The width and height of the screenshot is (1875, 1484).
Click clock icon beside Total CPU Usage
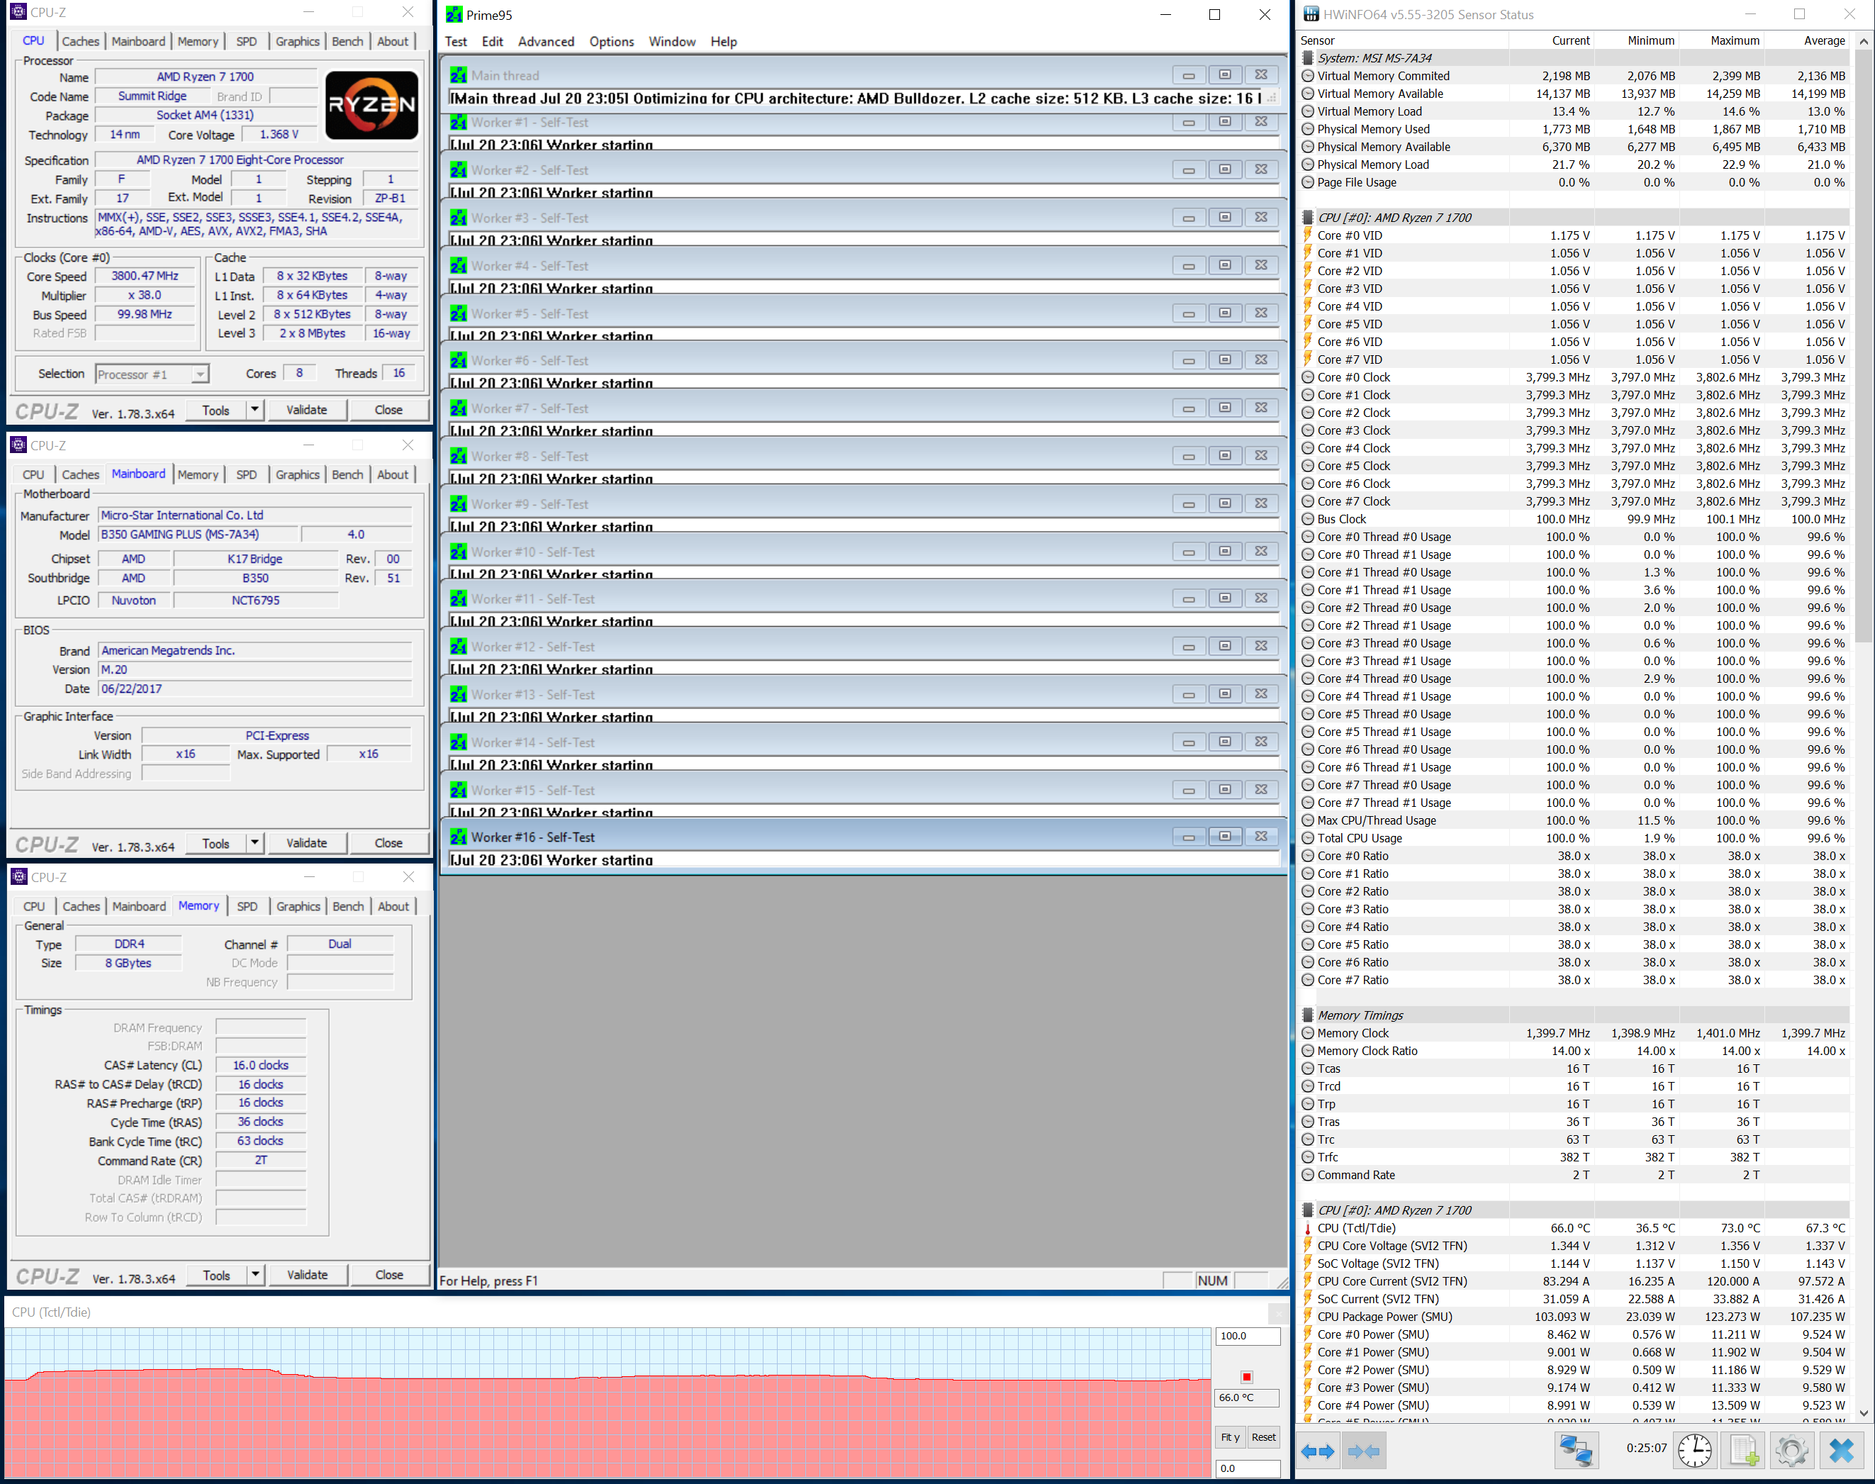click(x=1308, y=839)
